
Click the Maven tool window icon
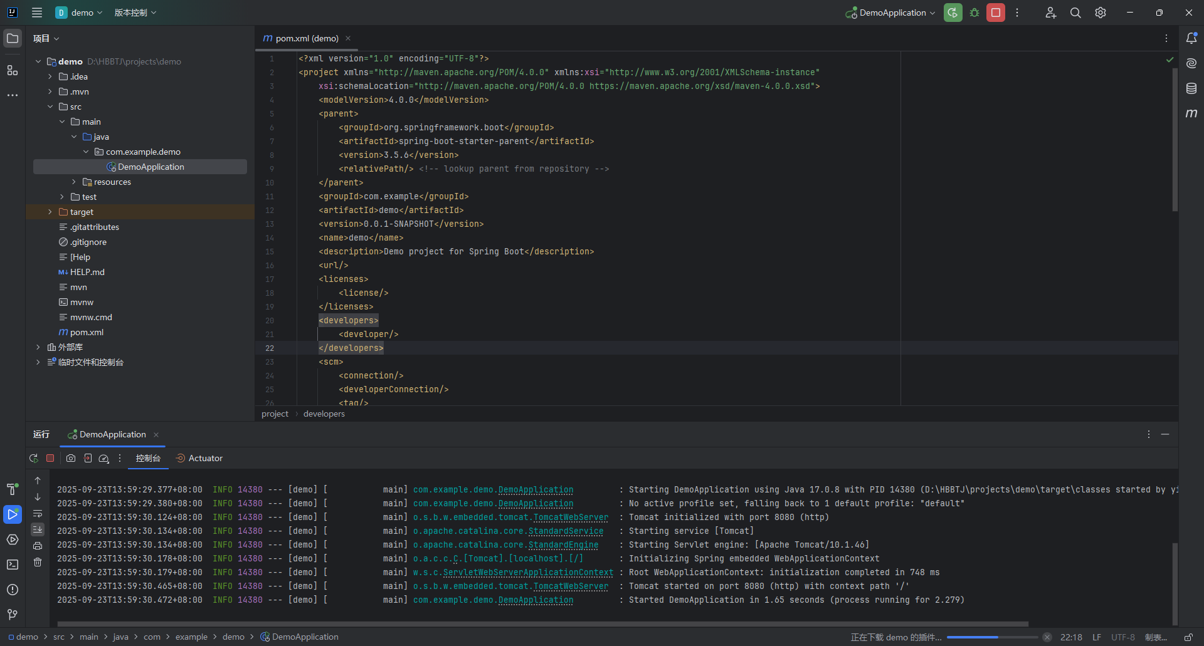[1191, 113]
